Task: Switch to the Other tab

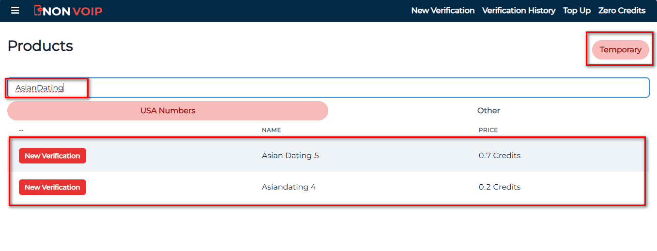Action: point(489,111)
